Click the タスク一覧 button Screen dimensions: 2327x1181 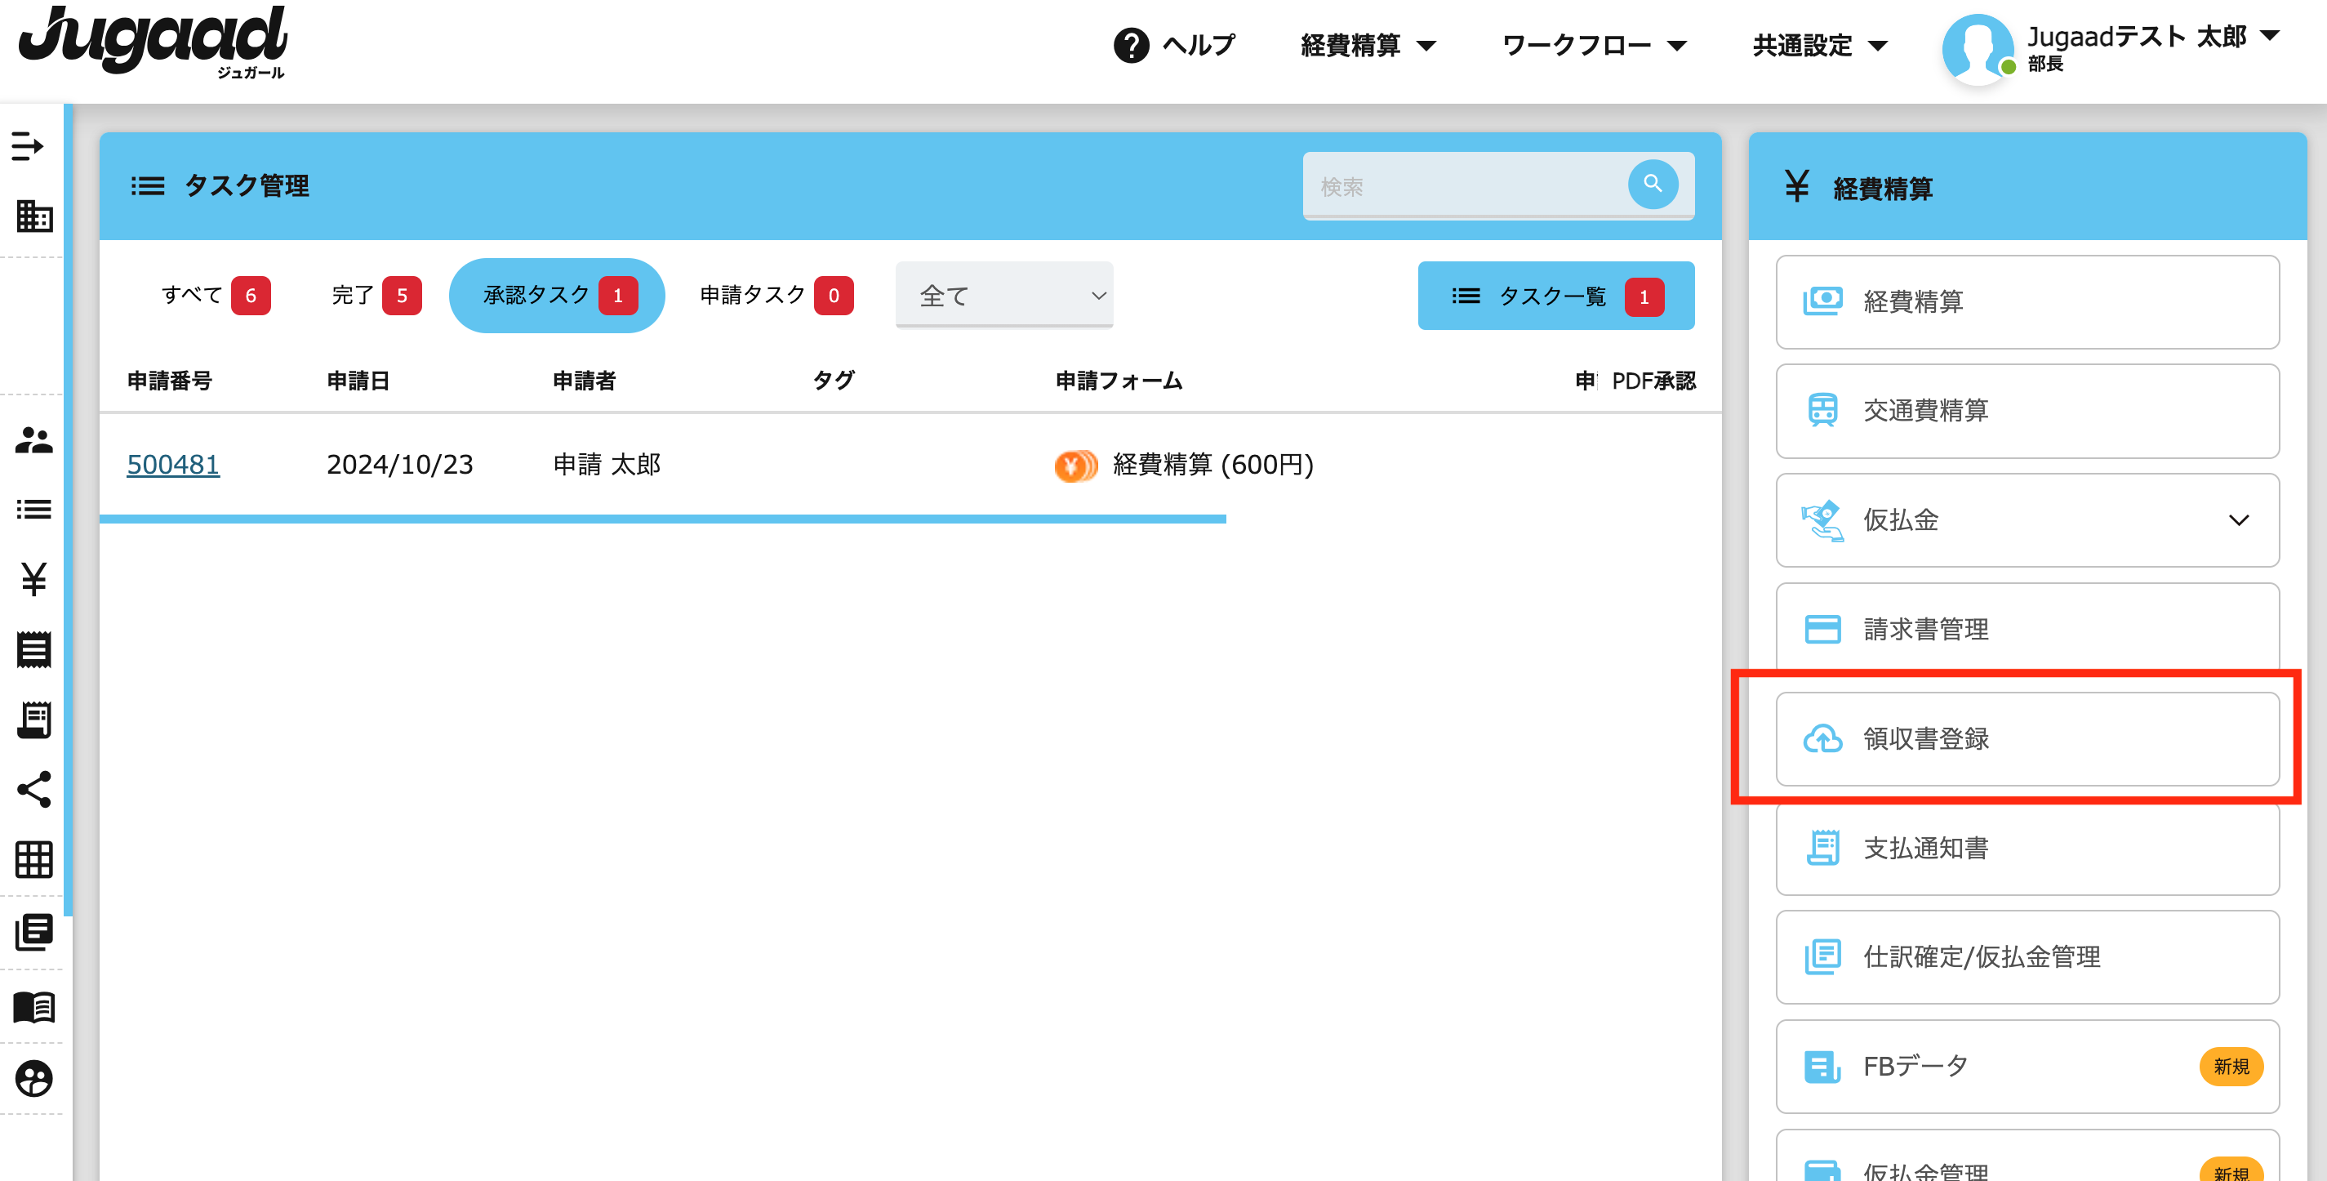pos(1555,296)
